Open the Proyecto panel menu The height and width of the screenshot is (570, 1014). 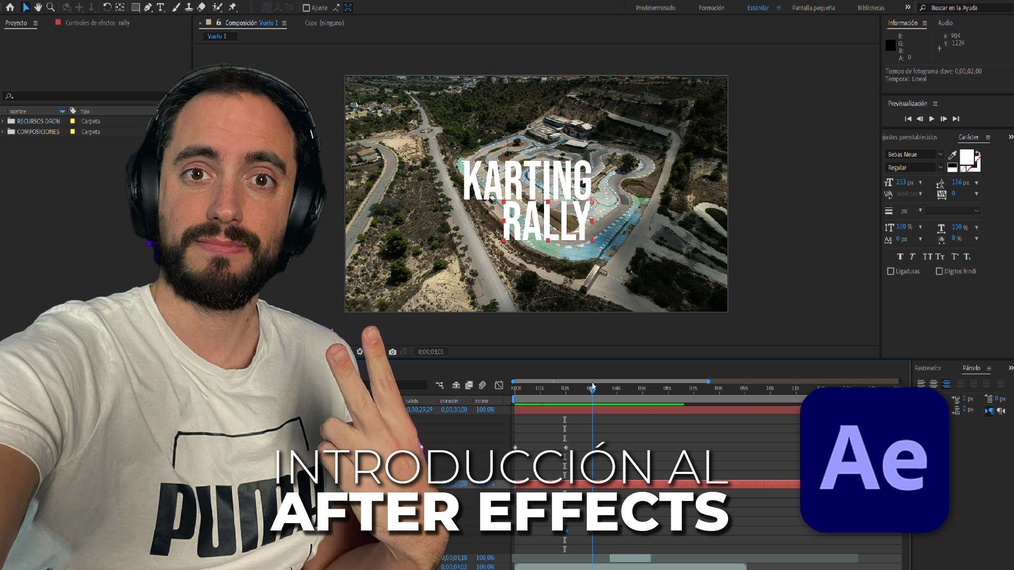click(35, 23)
